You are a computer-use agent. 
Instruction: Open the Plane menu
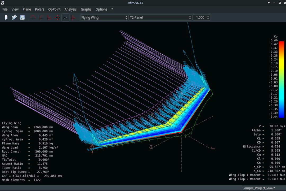pyautogui.click(x=27, y=9)
